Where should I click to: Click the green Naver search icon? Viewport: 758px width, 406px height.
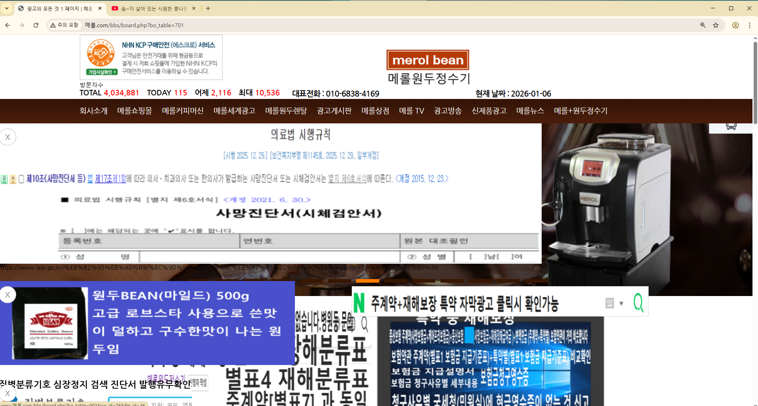click(638, 303)
